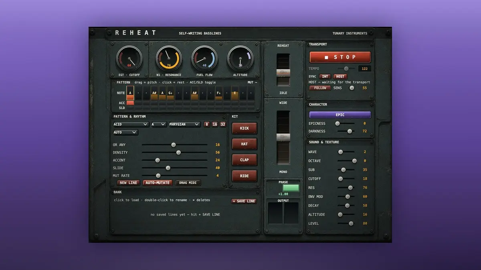Select the highlighted first A note step
Viewport: 481px width, 270px height.
click(x=130, y=93)
